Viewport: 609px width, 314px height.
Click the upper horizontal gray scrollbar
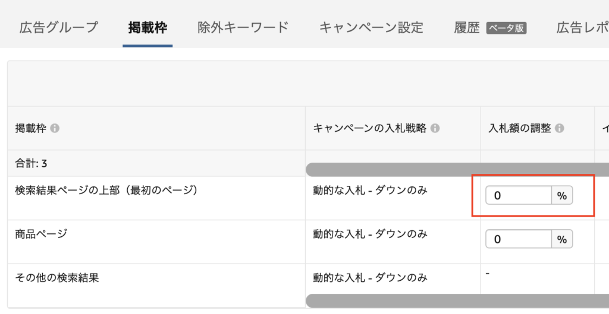458,170
